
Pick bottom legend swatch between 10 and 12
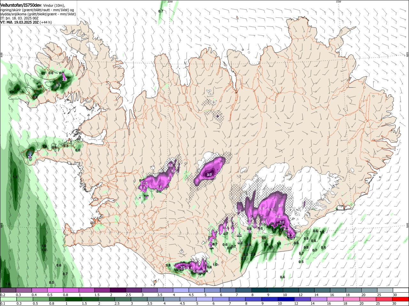pyautogui.click(x=286, y=299)
